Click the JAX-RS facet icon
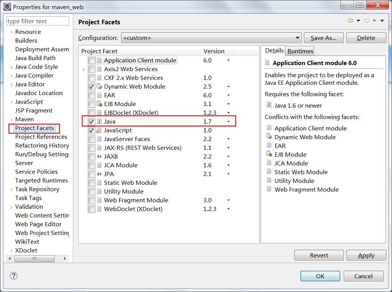This screenshot has height=292, width=392. coord(99,148)
